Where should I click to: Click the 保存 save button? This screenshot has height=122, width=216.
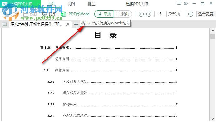pyautogui.click(x=30, y=14)
